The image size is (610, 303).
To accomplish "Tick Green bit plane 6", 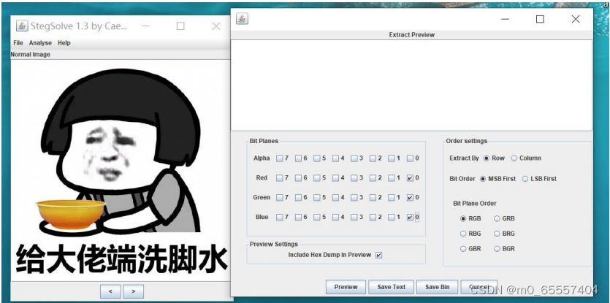I will click(298, 198).
